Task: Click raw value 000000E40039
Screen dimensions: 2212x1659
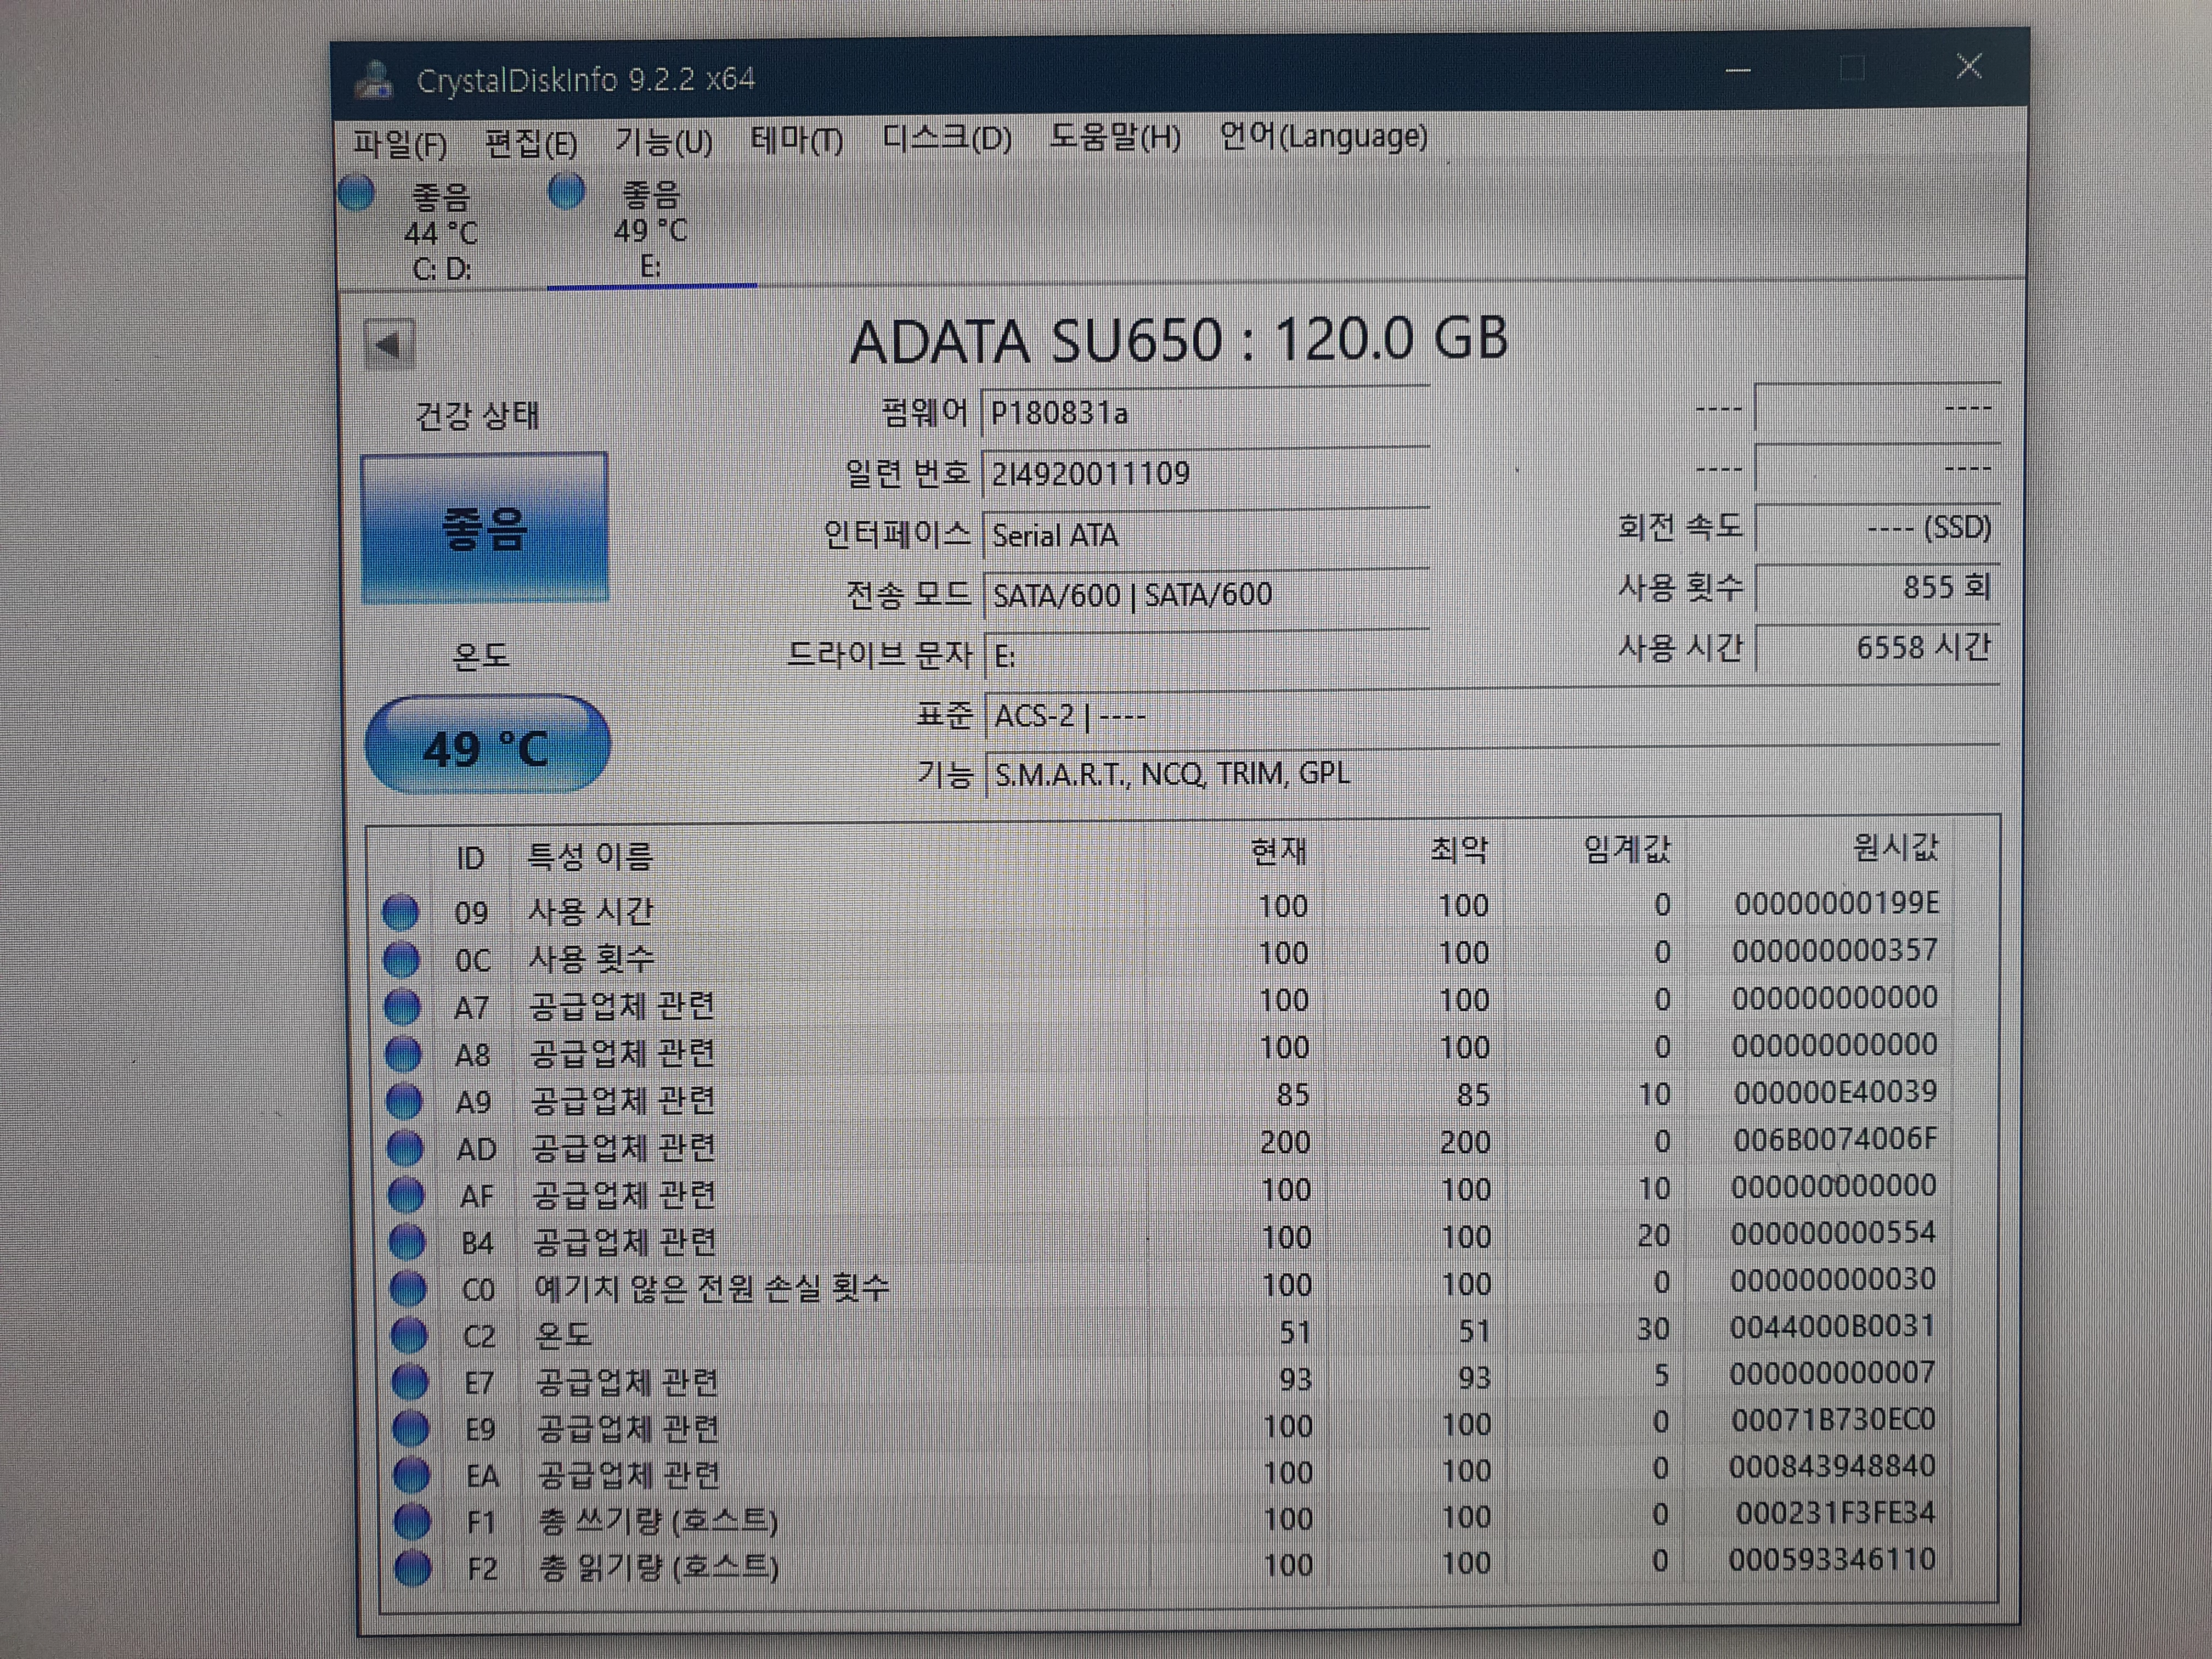Action: pos(1835,1092)
